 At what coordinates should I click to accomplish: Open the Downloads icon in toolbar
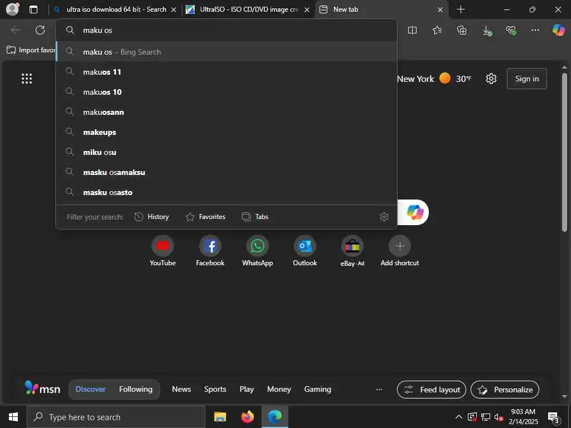click(x=486, y=30)
